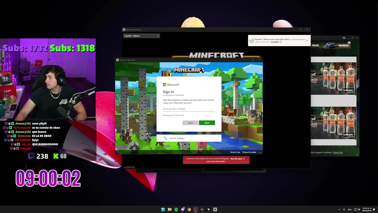Click the microphone tray icon

tap(344, 209)
